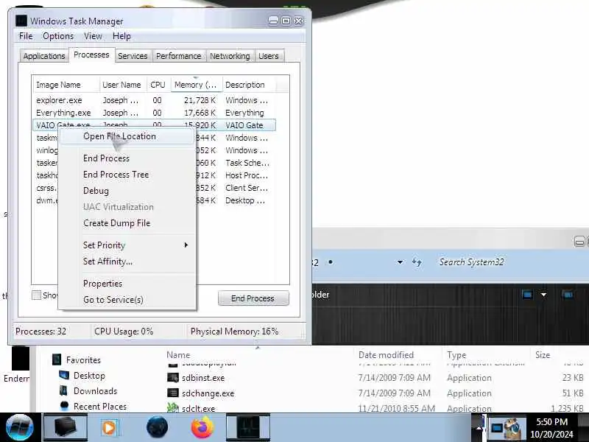This screenshot has height=442, width=589.
Task: Switch to Task Manager taskbar icon
Action: pos(248,427)
